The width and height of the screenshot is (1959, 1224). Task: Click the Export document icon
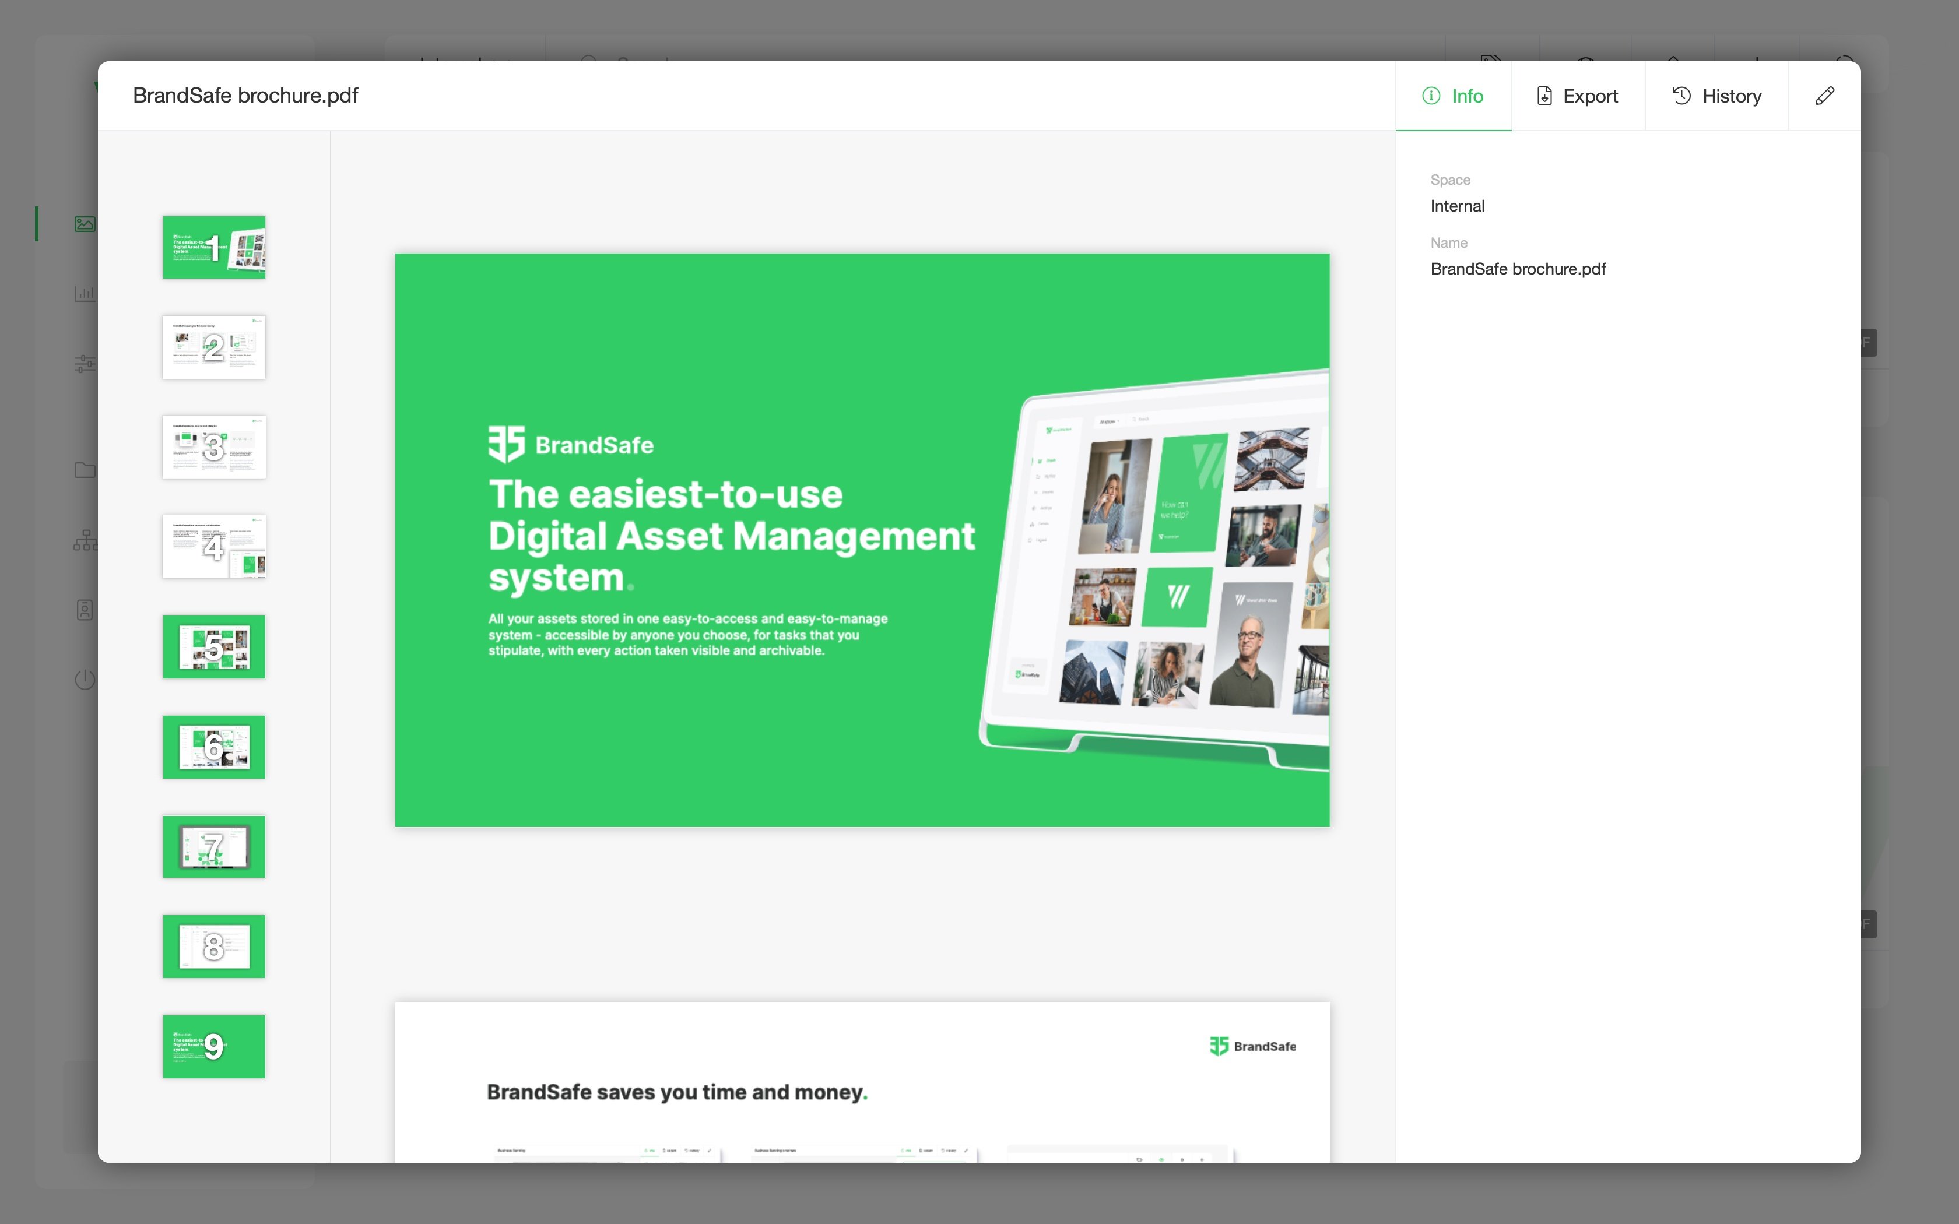1544,96
